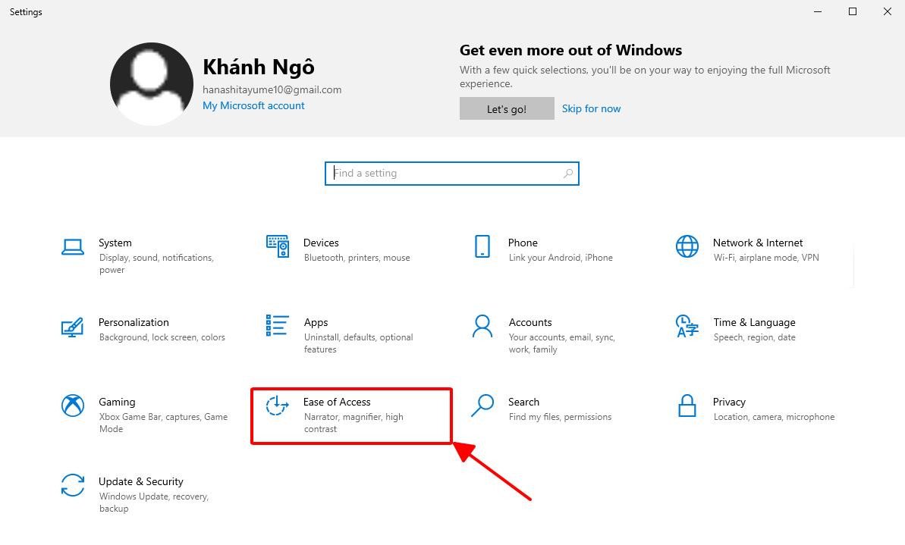
Task: Select Skip for now
Action: coord(591,108)
